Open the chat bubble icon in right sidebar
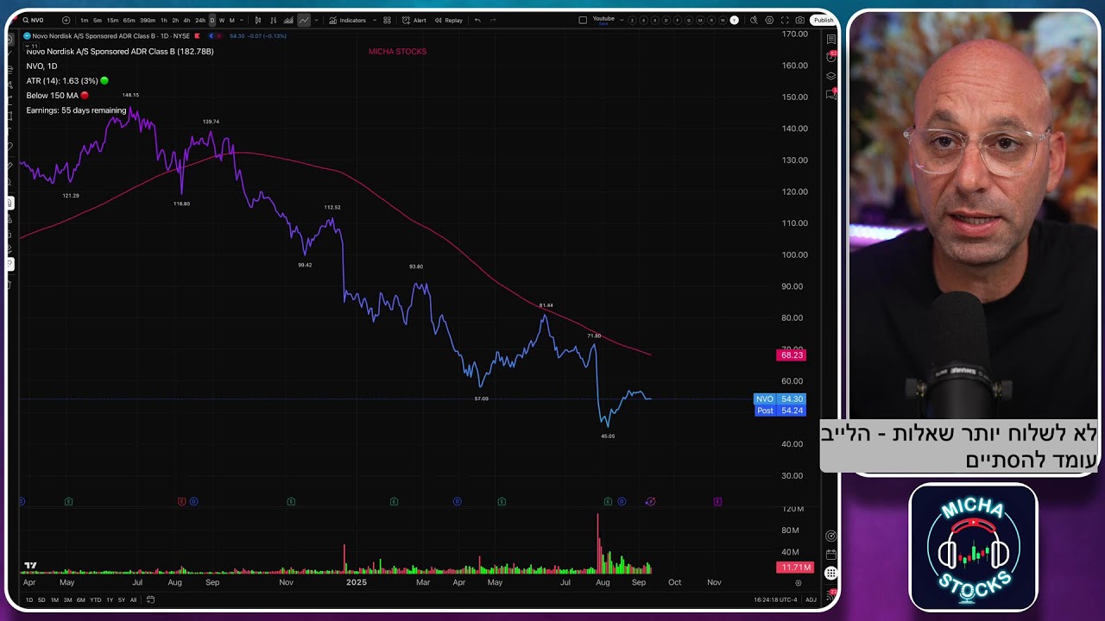This screenshot has width=1105, height=621. (831, 95)
